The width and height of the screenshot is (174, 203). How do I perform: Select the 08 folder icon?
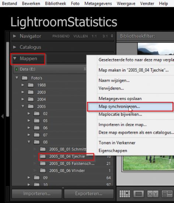[x=36, y=142]
